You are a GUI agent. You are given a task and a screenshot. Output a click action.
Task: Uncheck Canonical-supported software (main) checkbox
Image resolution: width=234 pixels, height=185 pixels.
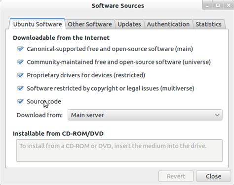click(x=20, y=49)
